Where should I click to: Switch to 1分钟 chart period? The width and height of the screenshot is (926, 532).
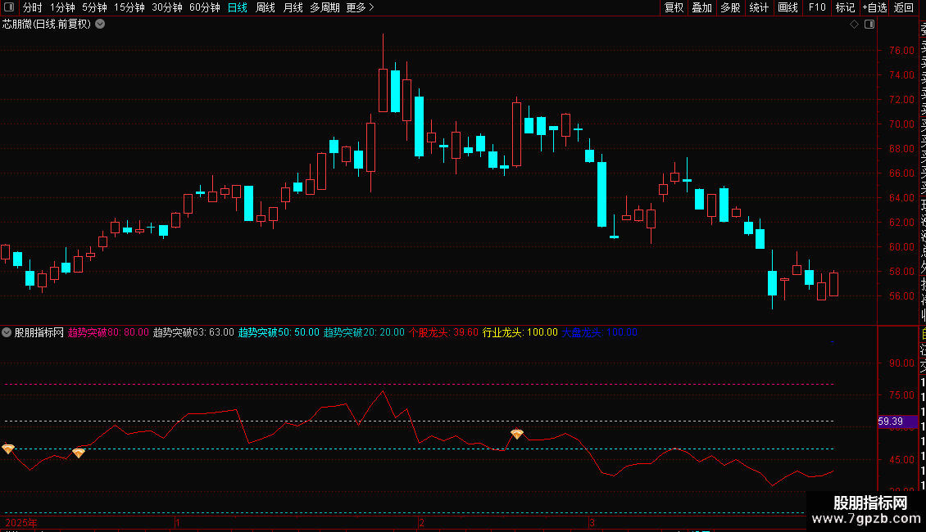tap(62, 7)
